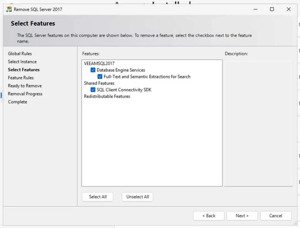The width and height of the screenshot is (300, 228).
Task: Select the Shared Features row
Action: point(99,83)
